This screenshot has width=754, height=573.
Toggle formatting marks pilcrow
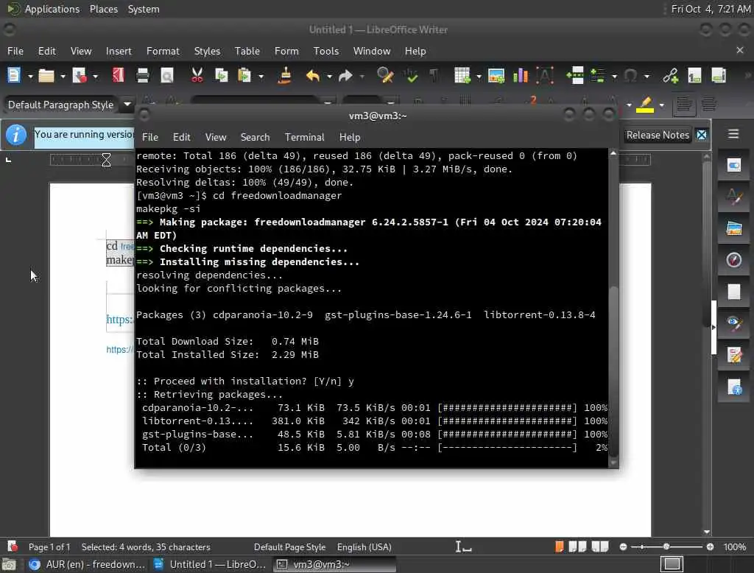pyautogui.click(x=434, y=76)
